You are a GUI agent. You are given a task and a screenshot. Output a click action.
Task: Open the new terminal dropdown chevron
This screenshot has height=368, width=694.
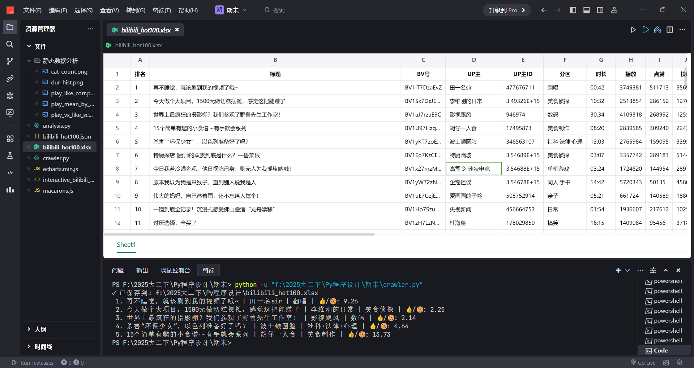(x=628, y=270)
